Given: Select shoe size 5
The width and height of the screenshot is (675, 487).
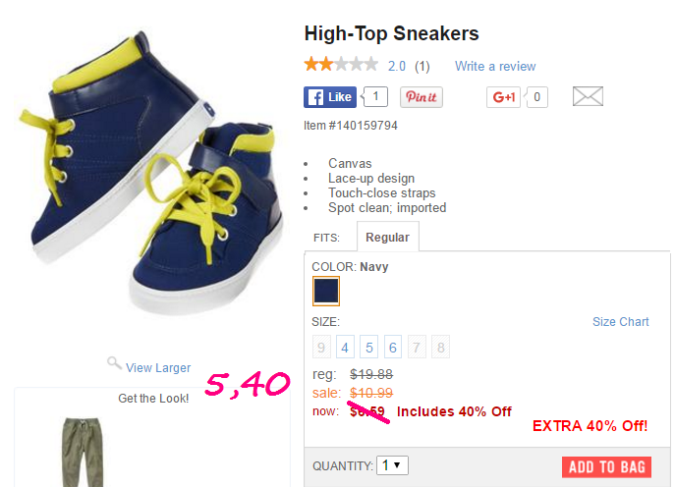Looking at the screenshot, I should [368, 347].
